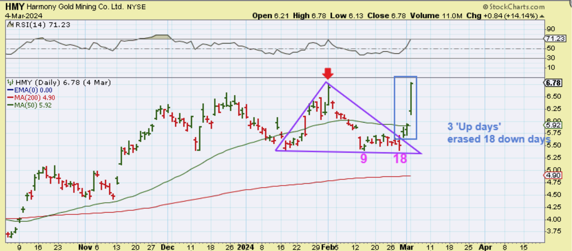Click the Chg +0.84 (+14.14%) value
Viewport: 572px width, 251px height.
502,16
